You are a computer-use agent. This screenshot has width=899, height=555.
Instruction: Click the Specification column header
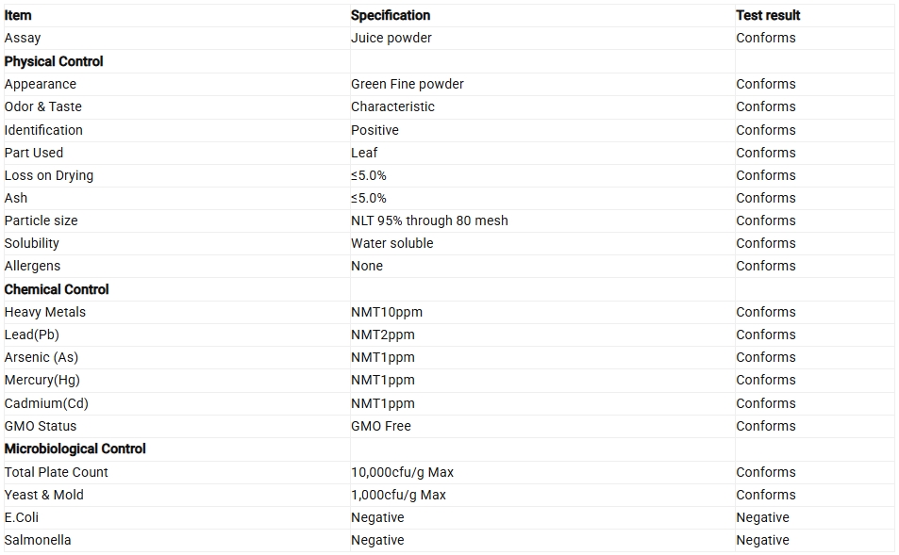pyautogui.click(x=391, y=15)
